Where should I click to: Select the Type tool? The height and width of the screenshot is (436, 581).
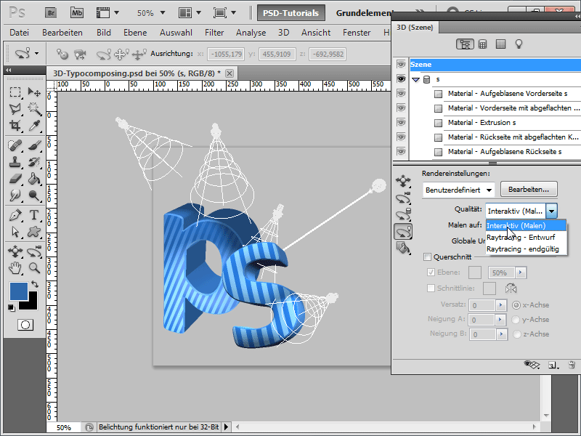pos(34,215)
